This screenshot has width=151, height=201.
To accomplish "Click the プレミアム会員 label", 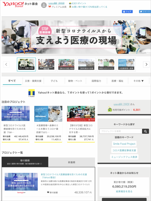I will tap(59, 7).
